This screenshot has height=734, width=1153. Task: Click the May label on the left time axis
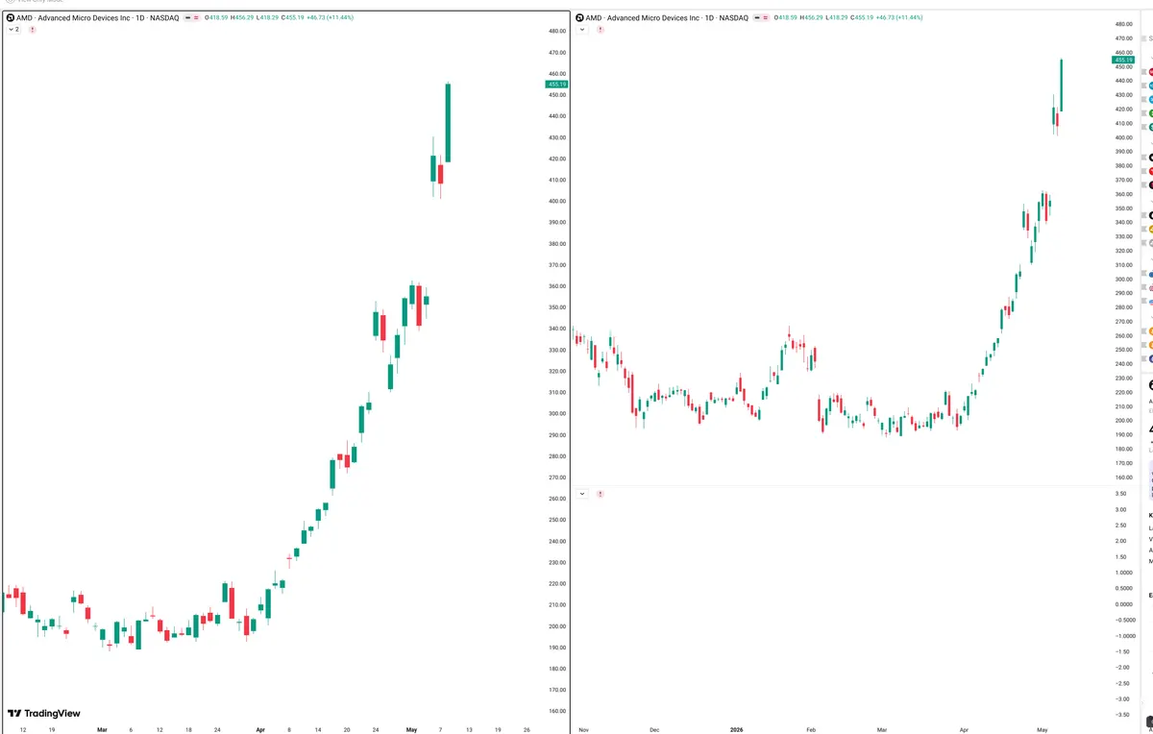(411, 729)
